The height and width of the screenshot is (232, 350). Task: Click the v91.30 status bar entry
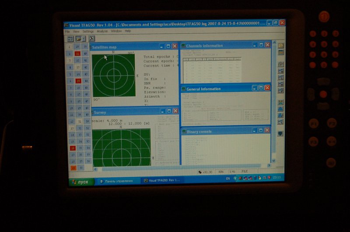205,172
